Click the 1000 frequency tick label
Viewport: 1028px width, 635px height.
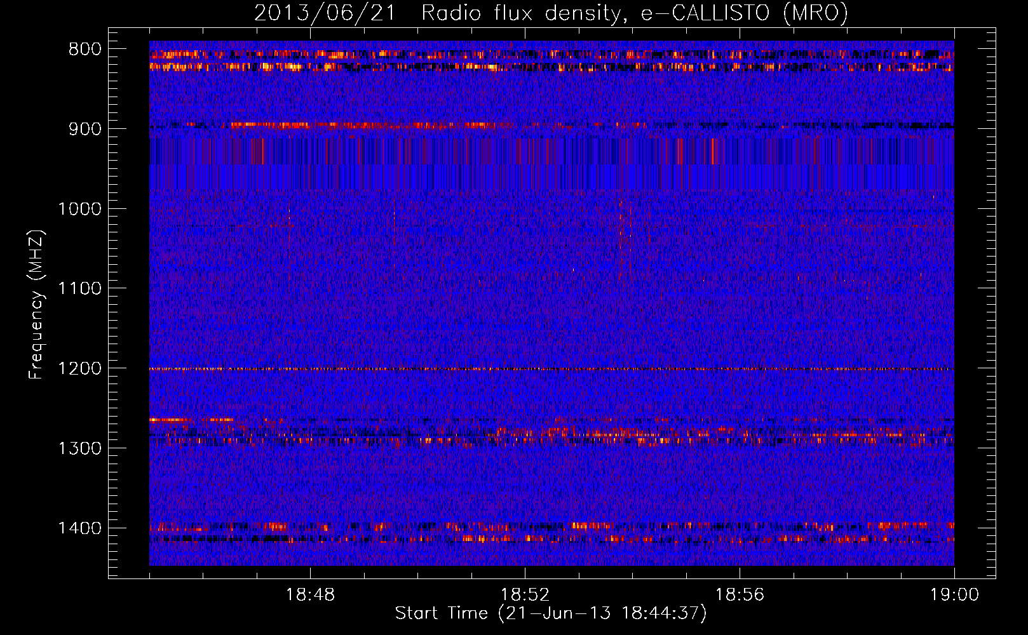coord(79,209)
